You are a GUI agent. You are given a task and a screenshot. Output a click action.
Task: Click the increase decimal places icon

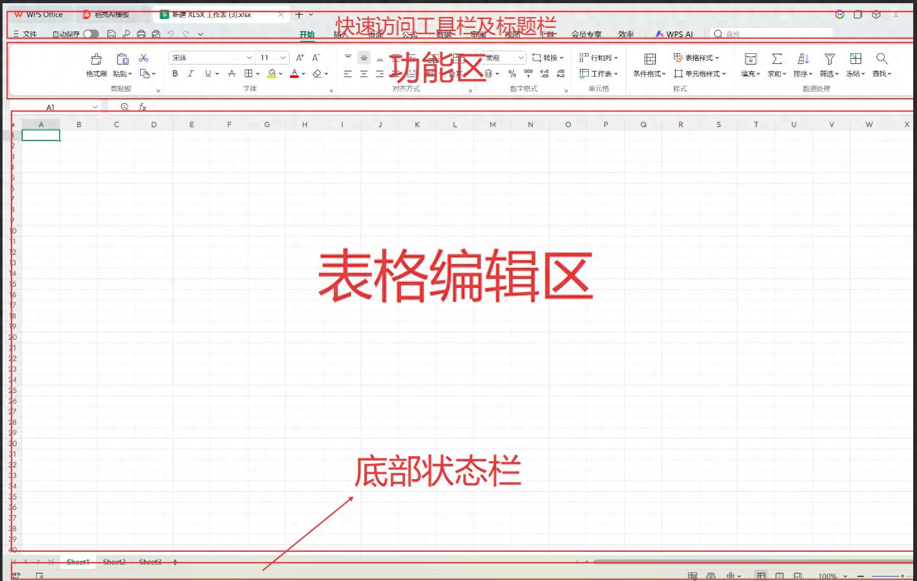(544, 74)
